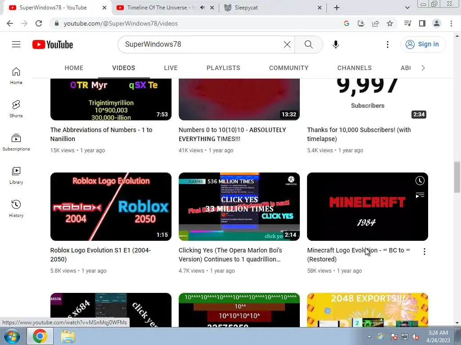
Task: Open the Windows Start button
Action: (x=12, y=336)
